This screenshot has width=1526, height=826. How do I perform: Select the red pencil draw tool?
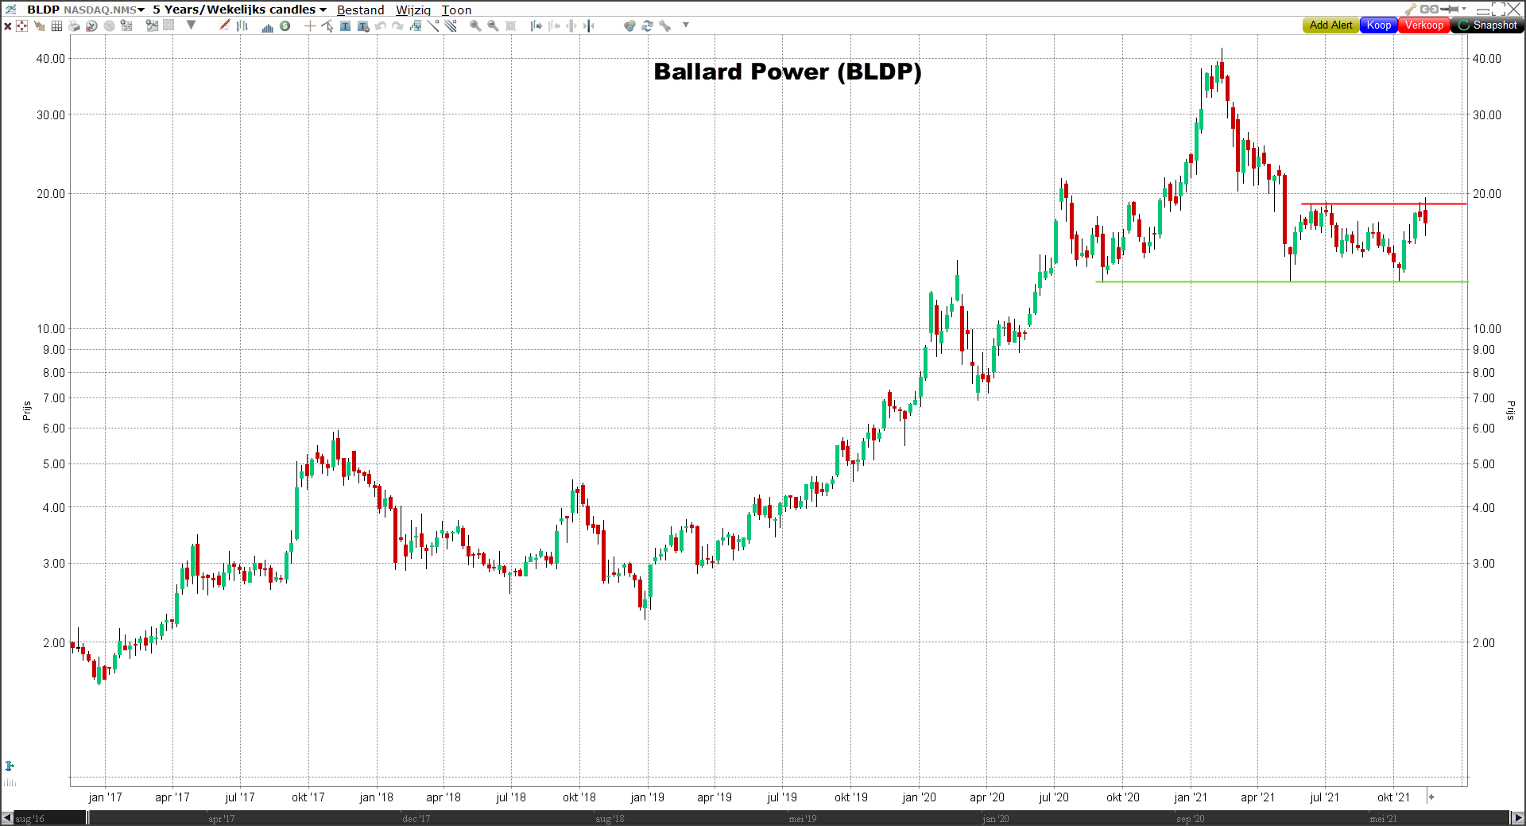225,25
